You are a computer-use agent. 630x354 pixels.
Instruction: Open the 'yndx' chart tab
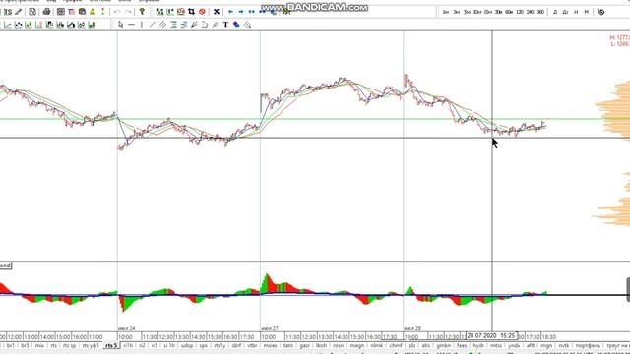click(514, 345)
